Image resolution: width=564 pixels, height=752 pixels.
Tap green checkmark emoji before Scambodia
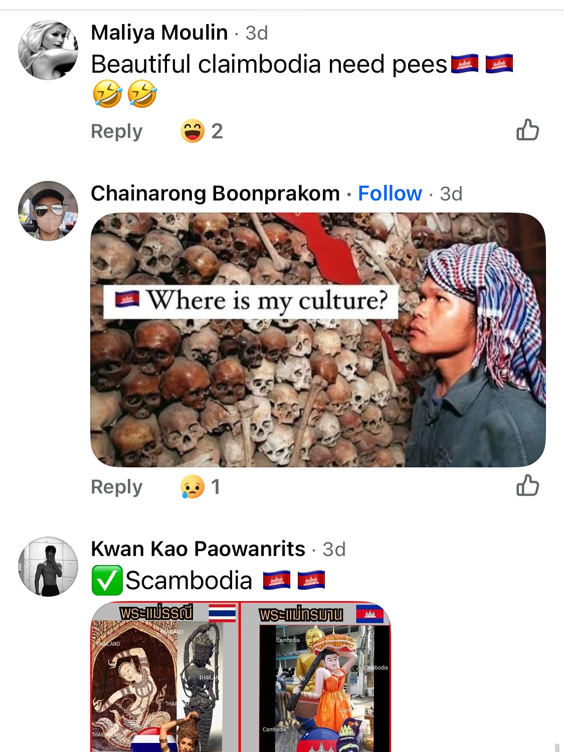pyautogui.click(x=107, y=581)
